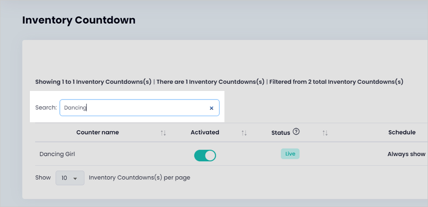Click the Filtered from 2 total text
The height and width of the screenshot is (207, 428).
coord(336,81)
